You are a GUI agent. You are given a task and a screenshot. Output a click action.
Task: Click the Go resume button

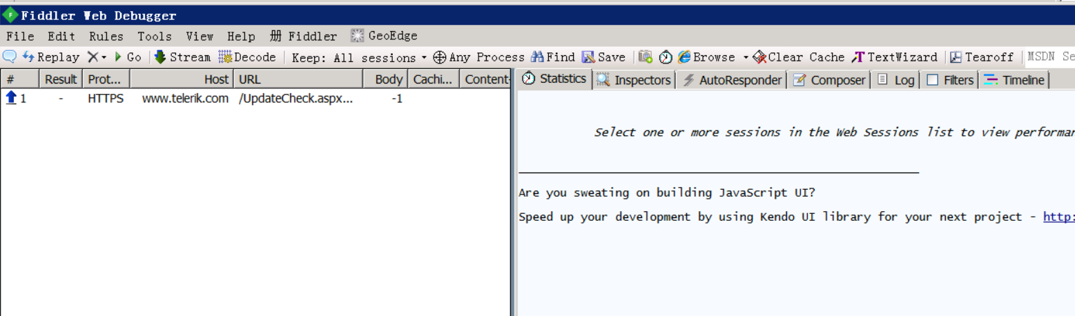128,57
